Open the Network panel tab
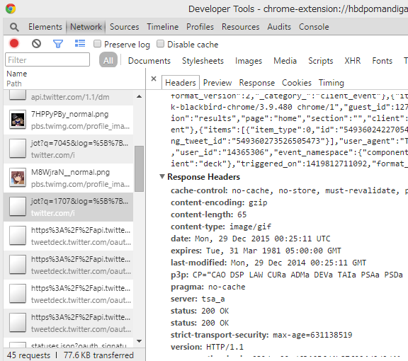Image resolution: width=408 pixels, height=361 pixels. tap(86, 27)
